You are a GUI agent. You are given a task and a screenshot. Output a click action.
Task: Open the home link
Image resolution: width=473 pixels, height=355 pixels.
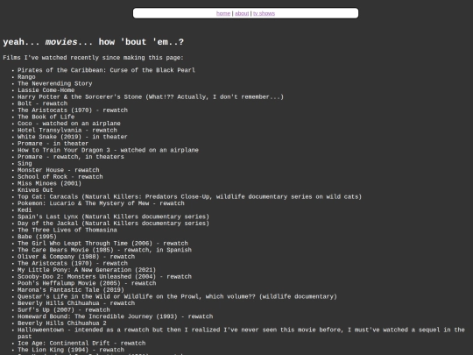(x=223, y=13)
